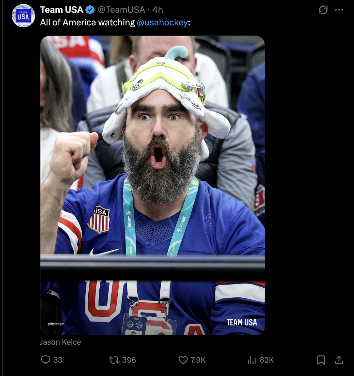Click the 33 replies count
Screen dimensions: 354x376
(x=58, y=360)
